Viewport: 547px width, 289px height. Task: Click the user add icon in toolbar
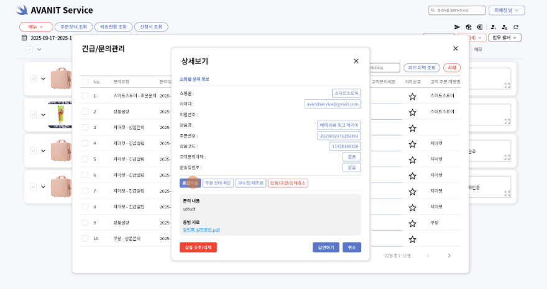[493, 27]
